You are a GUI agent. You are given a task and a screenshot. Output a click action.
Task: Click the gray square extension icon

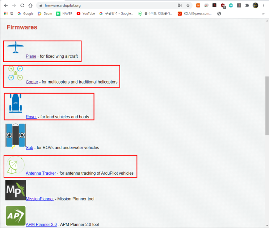[x=239, y=5]
